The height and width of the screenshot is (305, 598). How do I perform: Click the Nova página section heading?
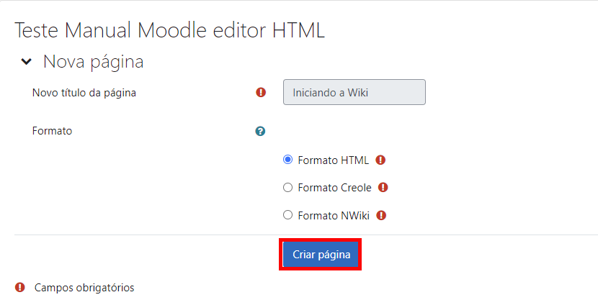pyautogui.click(x=94, y=61)
